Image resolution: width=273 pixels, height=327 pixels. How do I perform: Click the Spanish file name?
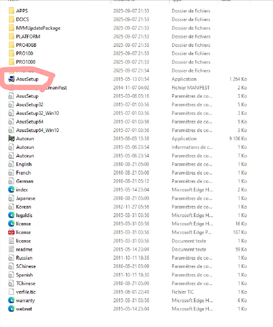(25, 275)
